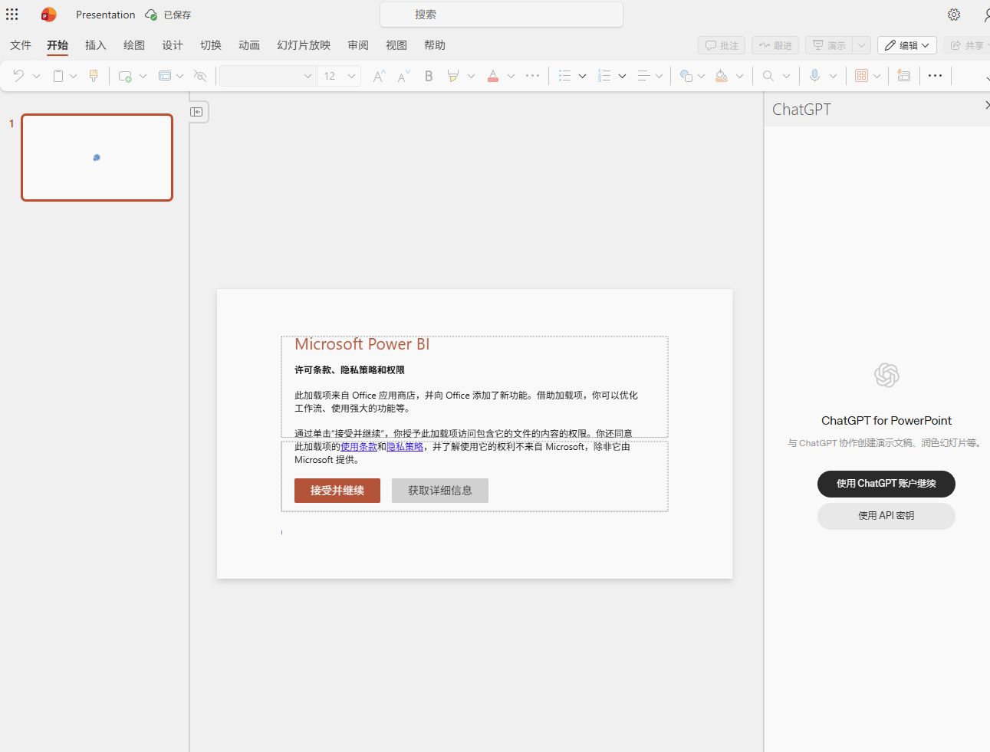Click the Paste clipboard icon

click(58, 76)
